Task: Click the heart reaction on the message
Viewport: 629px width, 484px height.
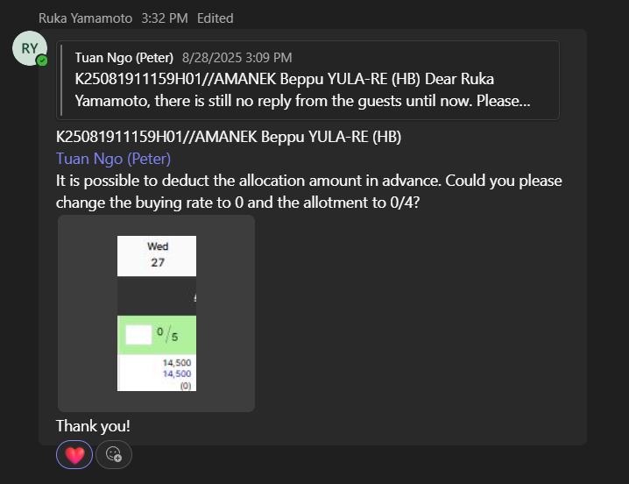Action: coord(74,454)
